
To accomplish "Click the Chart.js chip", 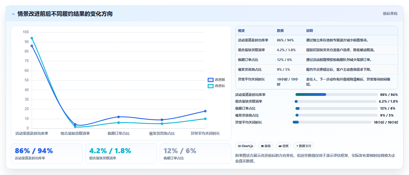I will point(246,146).
